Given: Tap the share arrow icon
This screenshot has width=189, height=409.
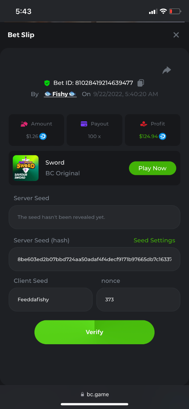Looking at the screenshot, I should pos(166,70).
